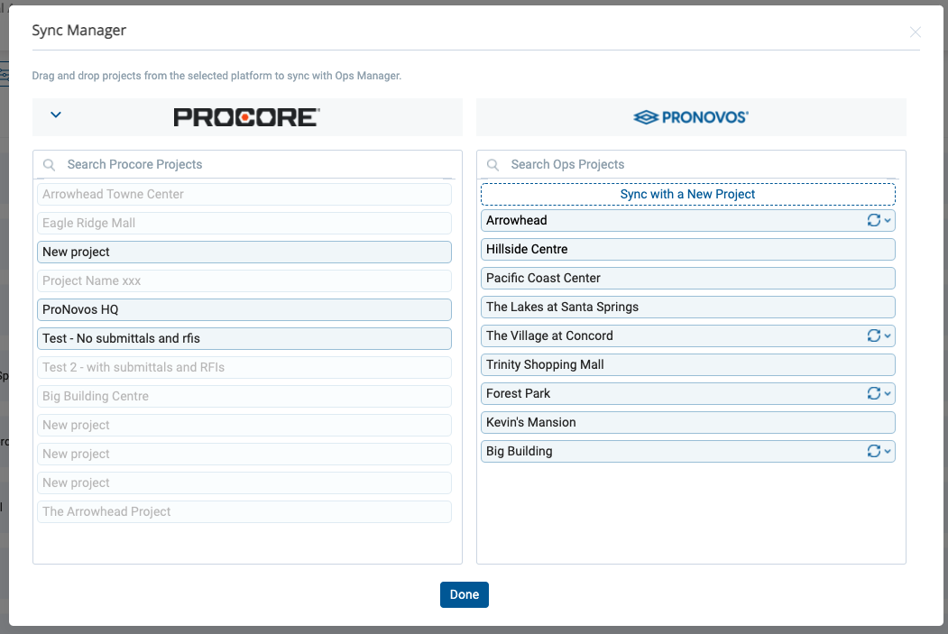This screenshot has height=634, width=948.
Task: Select Trinity Shopping Mall project
Action: click(x=688, y=364)
